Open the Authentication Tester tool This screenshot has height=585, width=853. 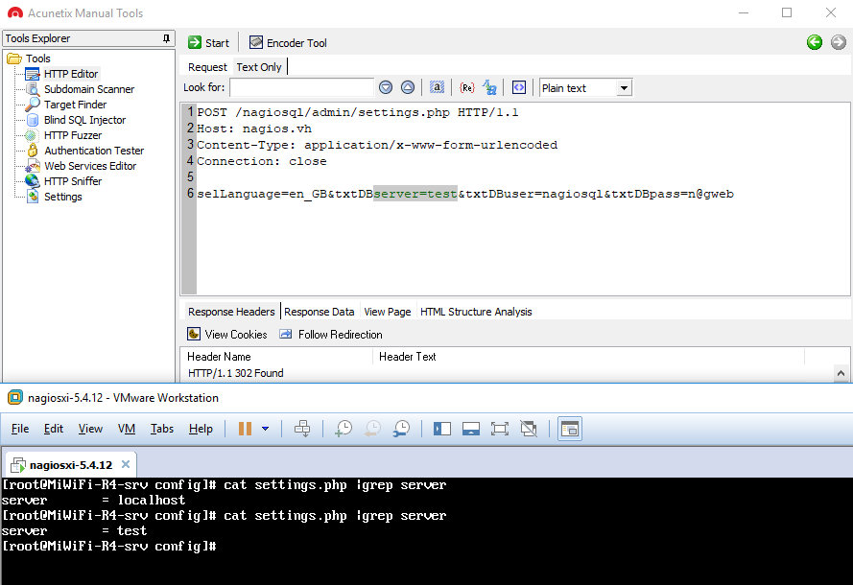(94, 151)
